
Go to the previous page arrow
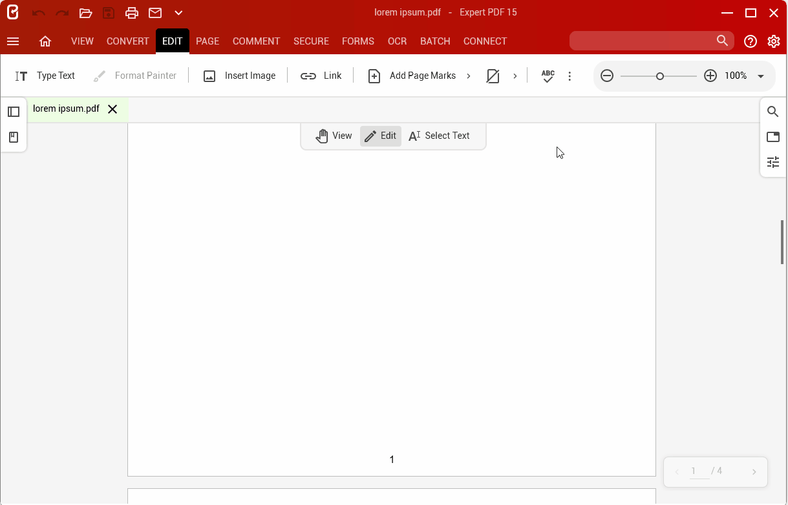[677, 472]
